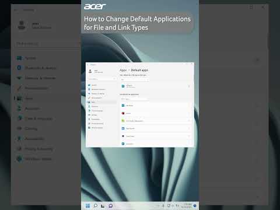The image size is (280, 210).
Task: Open Acer Product Registration app entry
Action: [x=156, y=121]
